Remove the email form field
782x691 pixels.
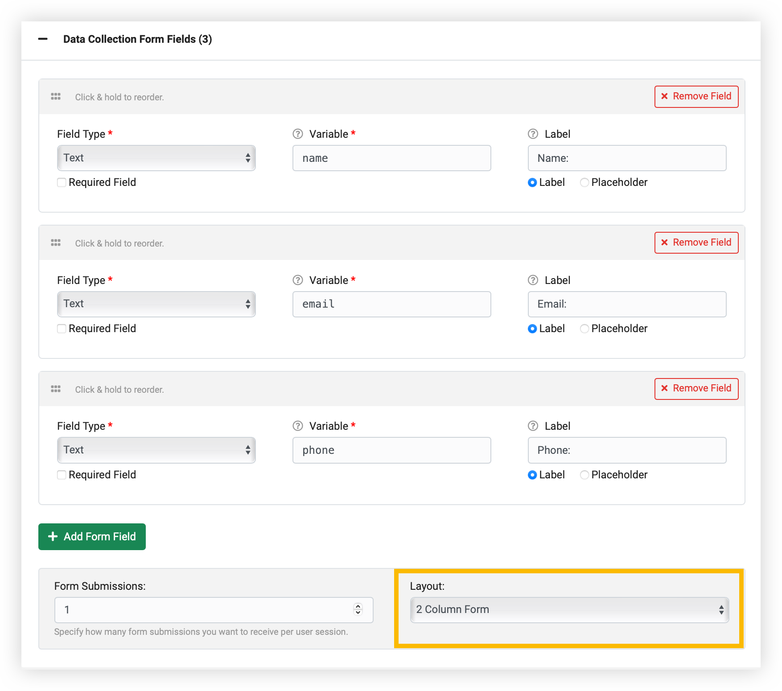(696, 243)
